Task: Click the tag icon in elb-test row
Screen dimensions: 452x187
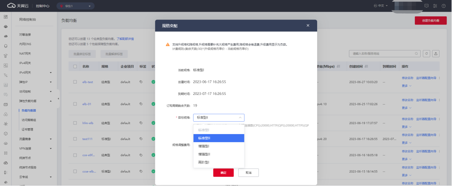Action: [x=141, y=82]
